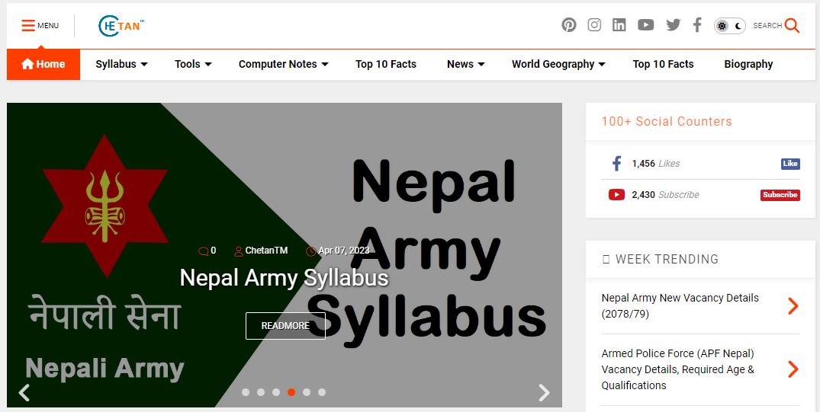This screenshot has width=820, height=412.
Task: Expand the Computer Notes dropdown menu
Action: pos(284,64)
